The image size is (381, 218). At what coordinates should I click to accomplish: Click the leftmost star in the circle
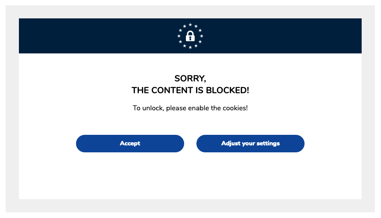[179, 36]
